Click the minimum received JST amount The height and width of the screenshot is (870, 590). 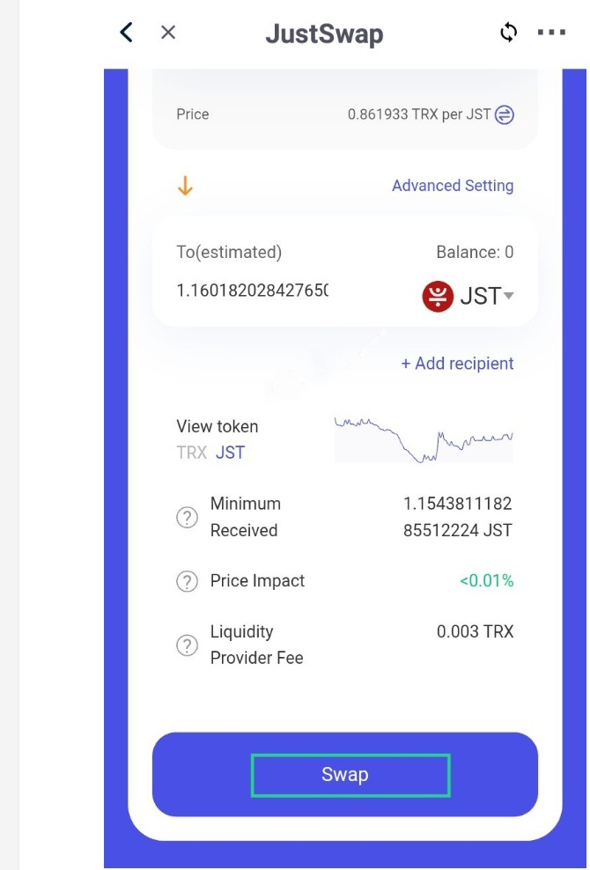[457, 517]
